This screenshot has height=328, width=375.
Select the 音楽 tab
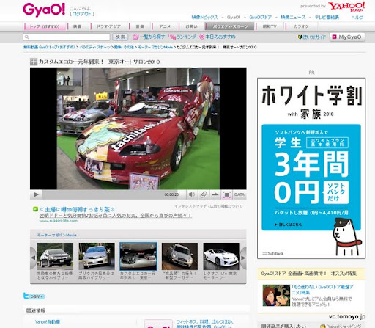coord(140,26)
